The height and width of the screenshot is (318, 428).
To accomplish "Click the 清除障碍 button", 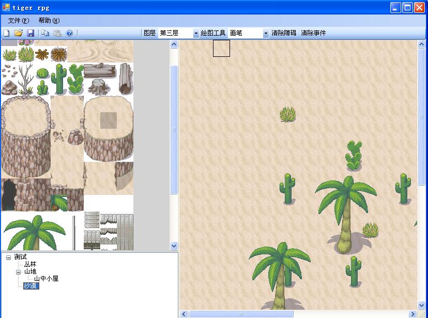I will pos(284,33).
